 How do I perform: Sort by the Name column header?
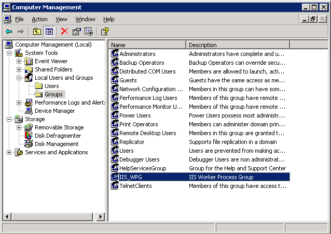click(x=147, y=45)
